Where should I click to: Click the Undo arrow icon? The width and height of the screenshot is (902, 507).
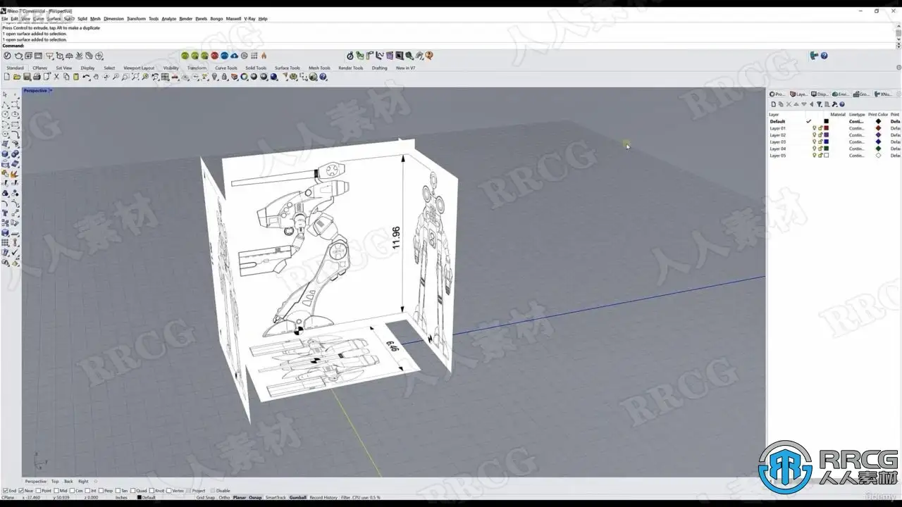point(86,77)
